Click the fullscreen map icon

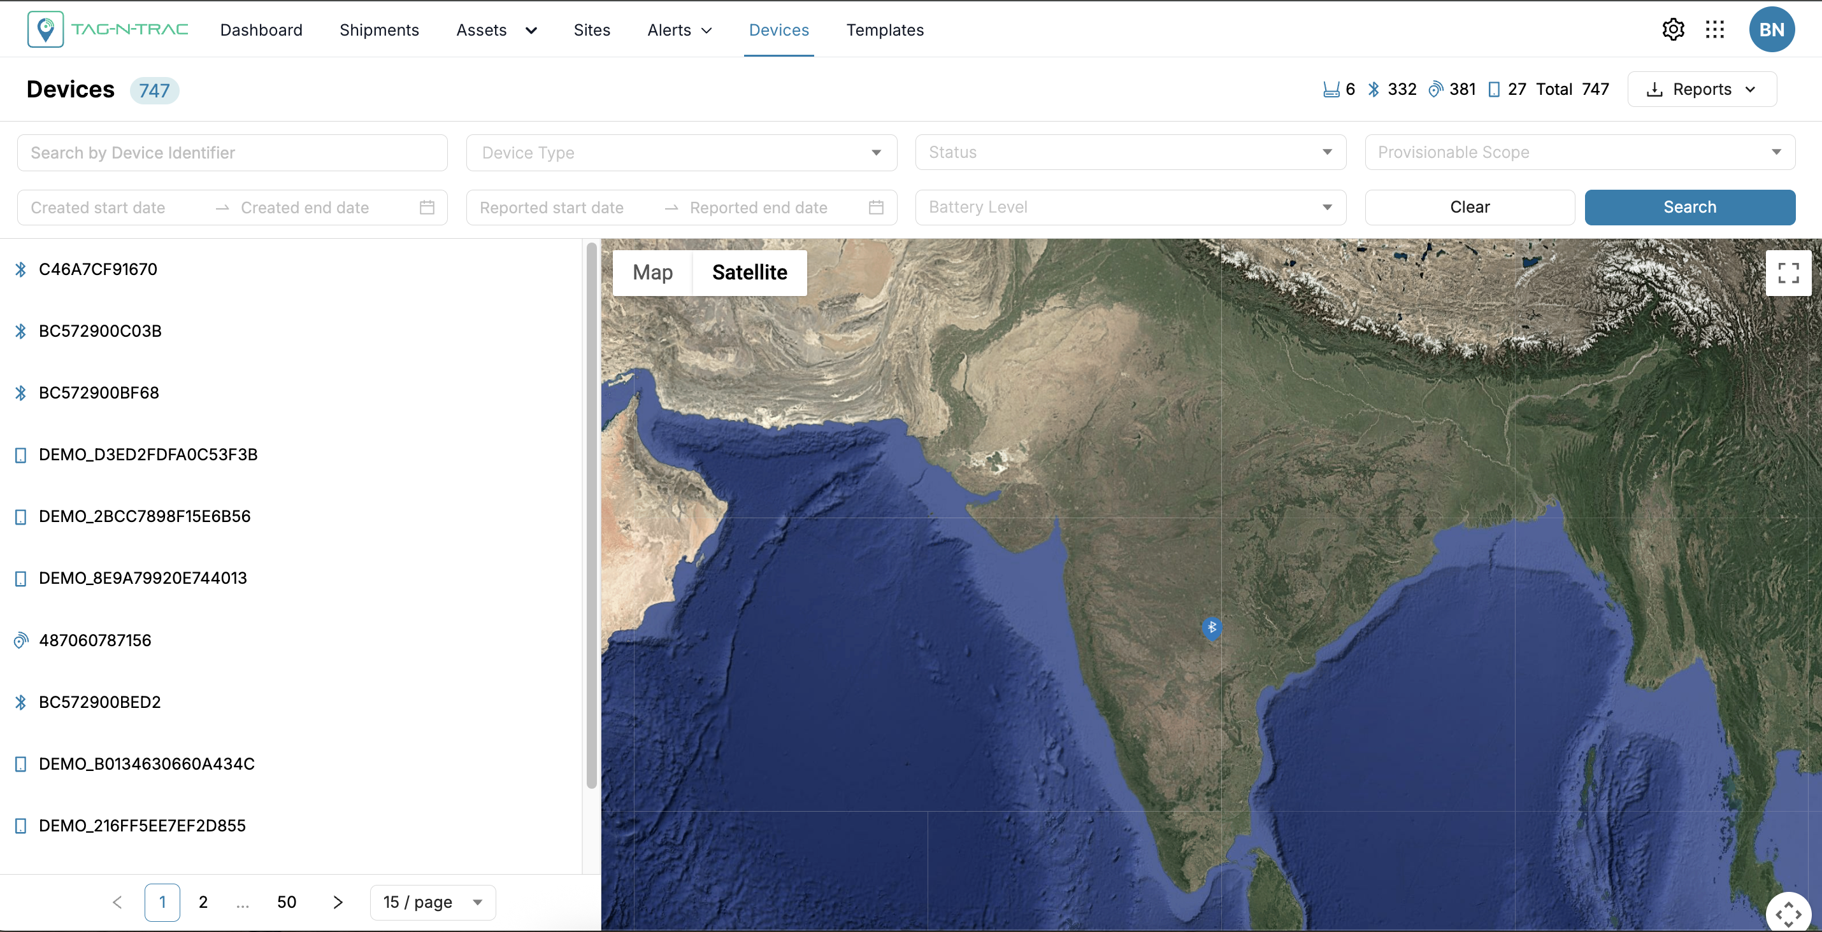coord(1788,272)
